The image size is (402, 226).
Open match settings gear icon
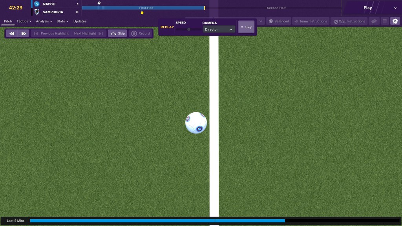click(395, 21)
